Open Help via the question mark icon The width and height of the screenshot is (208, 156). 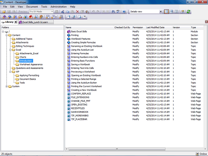[124, 12]
